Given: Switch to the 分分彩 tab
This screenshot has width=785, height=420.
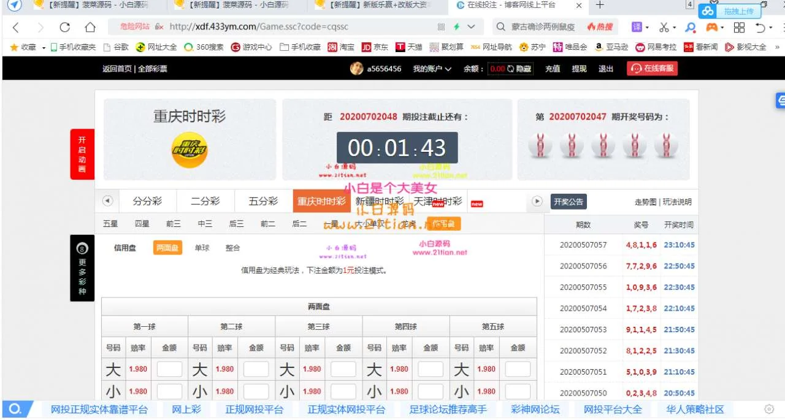Looking at the screenshot, I should 147,201.
